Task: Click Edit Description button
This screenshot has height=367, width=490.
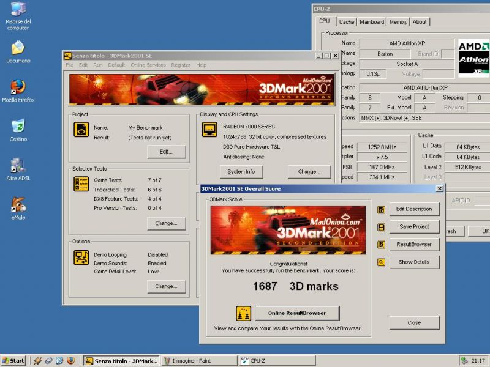Action: coord(414,209)
